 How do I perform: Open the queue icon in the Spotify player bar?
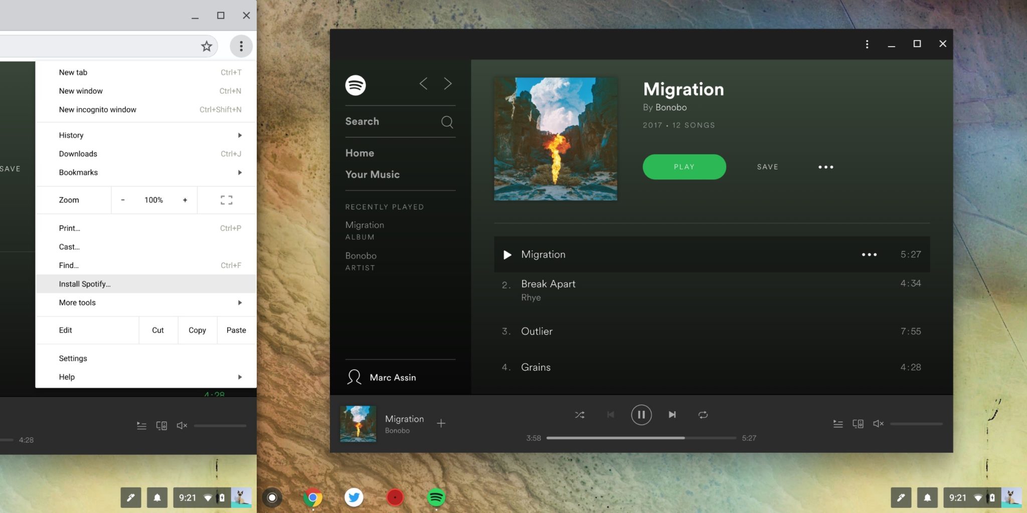[x=838, y=424]
